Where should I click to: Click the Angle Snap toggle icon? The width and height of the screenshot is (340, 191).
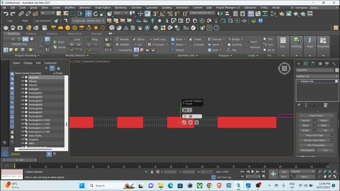pos(163,14)
